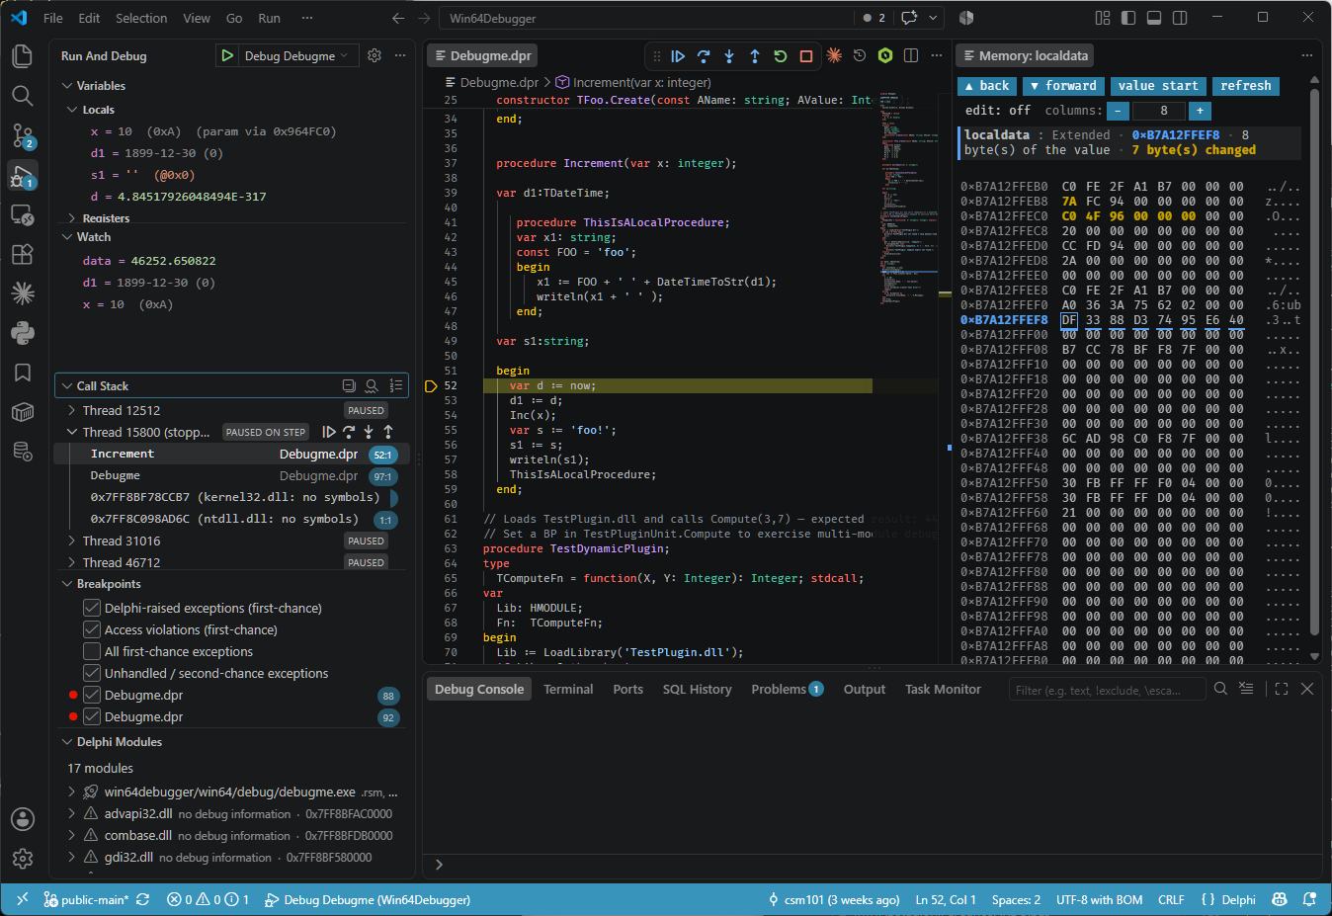Open the Bookmarks view in activity bar
This screenshot has height=916, width=1332.
tap(22, 373)
